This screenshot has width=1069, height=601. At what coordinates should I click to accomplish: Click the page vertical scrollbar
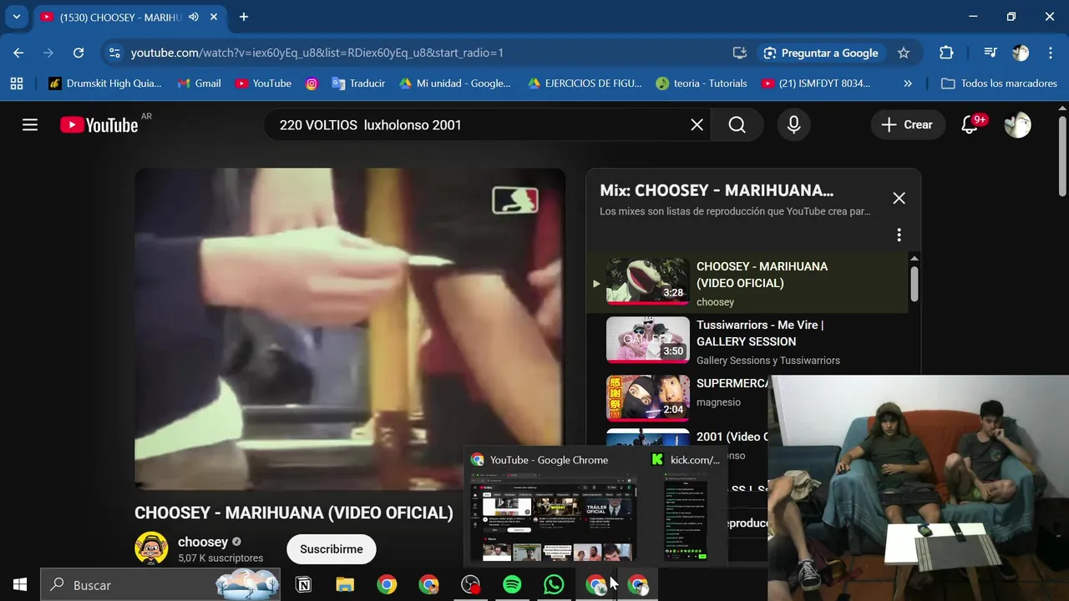coord(1062,157)
